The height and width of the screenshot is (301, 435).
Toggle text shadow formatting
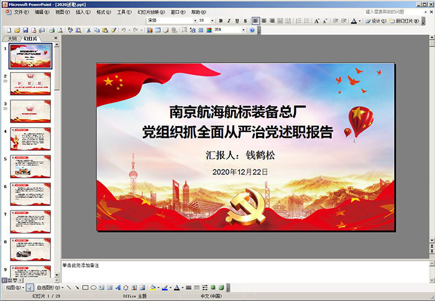click(x=245, y=20)
